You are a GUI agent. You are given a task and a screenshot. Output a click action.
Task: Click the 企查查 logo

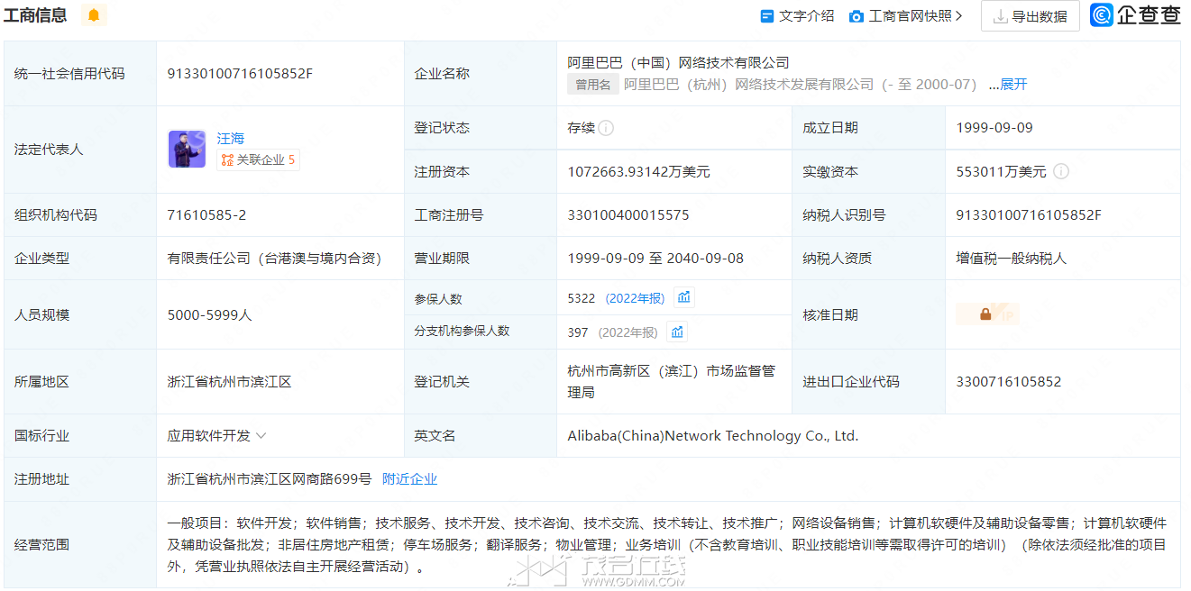click(x=1135, y=15)
